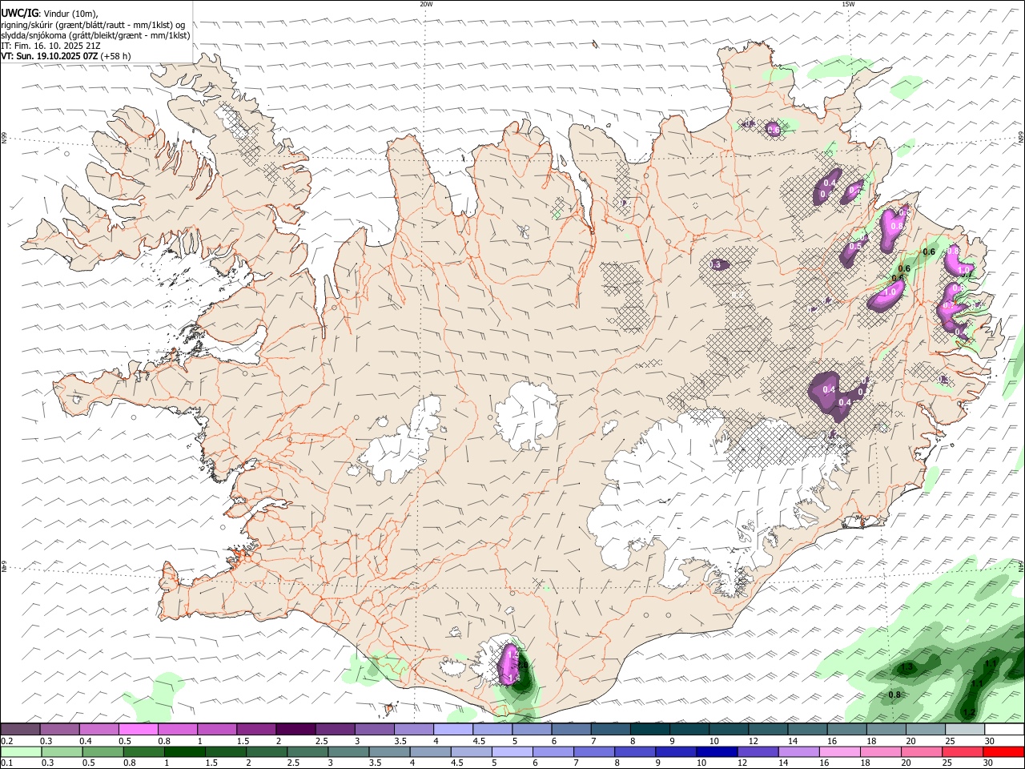
Task: Select palest green rain-scale swatch between 0.1 and 0.3
Action: (x=21, y=751)
